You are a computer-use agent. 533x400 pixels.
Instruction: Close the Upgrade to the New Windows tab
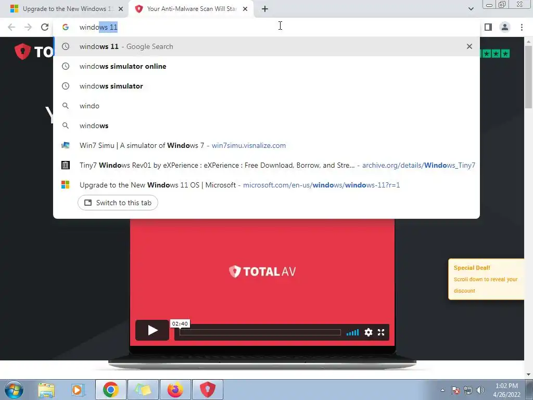coord(121,9)
